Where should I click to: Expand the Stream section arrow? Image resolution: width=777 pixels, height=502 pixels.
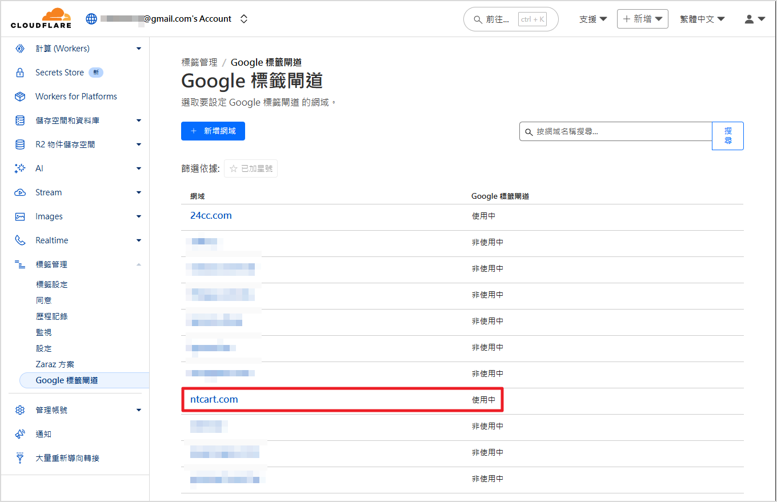point(139,192)
